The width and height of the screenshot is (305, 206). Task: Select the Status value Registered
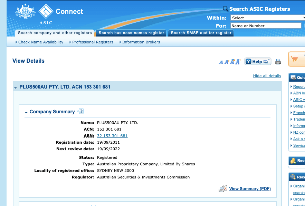pyautogui.click(x=107, y=157)
